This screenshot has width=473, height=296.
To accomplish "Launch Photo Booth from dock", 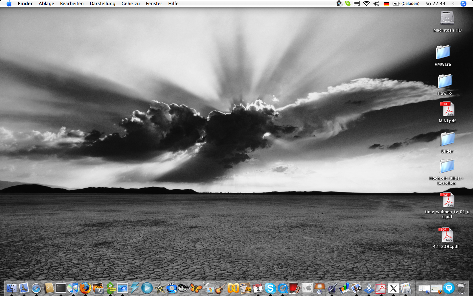I will pyautogui.click(x=295, y=288).
